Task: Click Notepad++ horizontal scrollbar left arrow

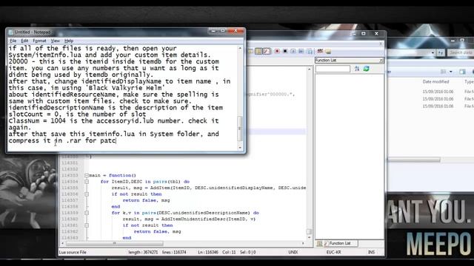Action: (x=63, y=243)
